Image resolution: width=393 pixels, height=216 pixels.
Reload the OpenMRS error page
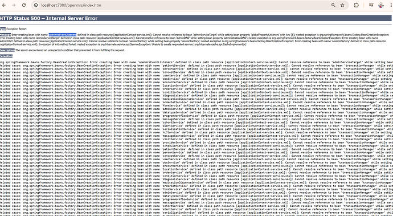24,5
